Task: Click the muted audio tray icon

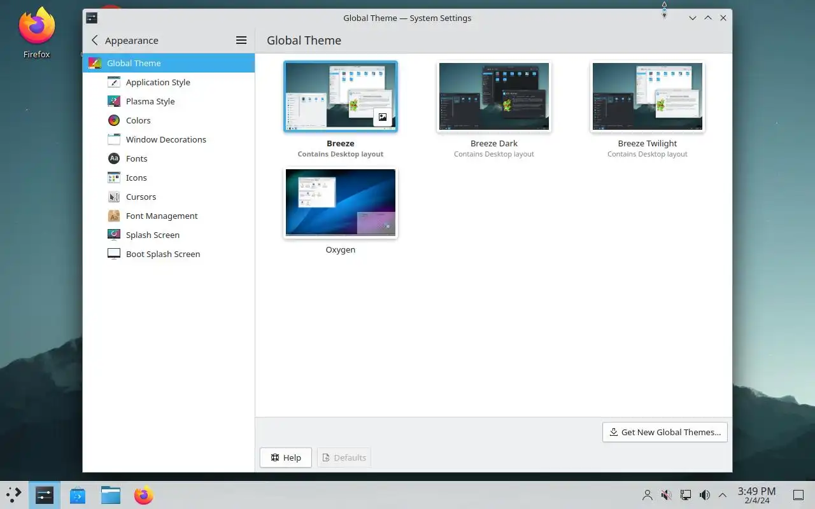Action: coord(667,495)
